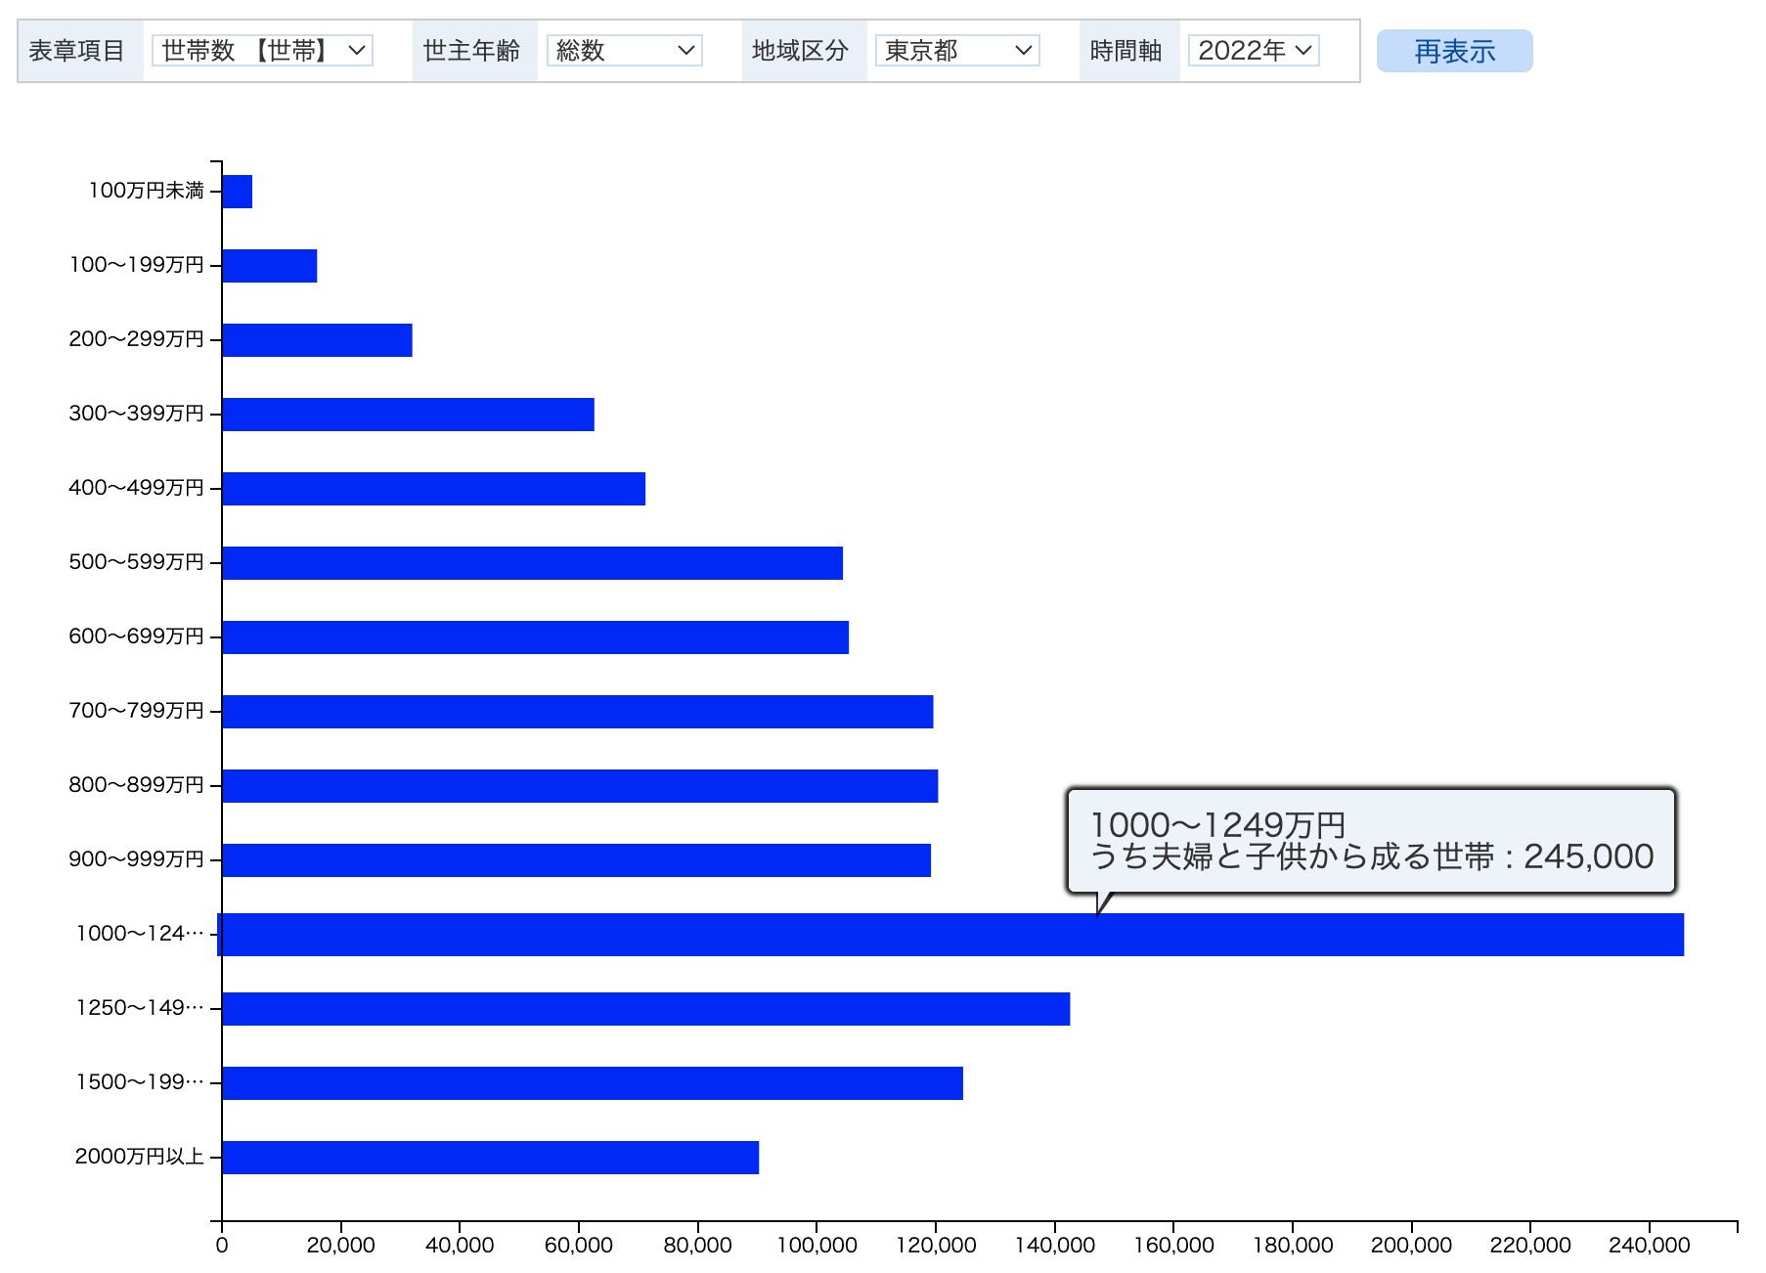
Task: Expand the 世主年齢 総数 dropdown
Action: coord(624,51)
